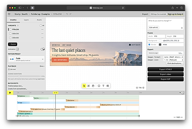Select the marquee scan tool in canvas toolbar
Screen dimensions: 192x129
pos(88,86)
